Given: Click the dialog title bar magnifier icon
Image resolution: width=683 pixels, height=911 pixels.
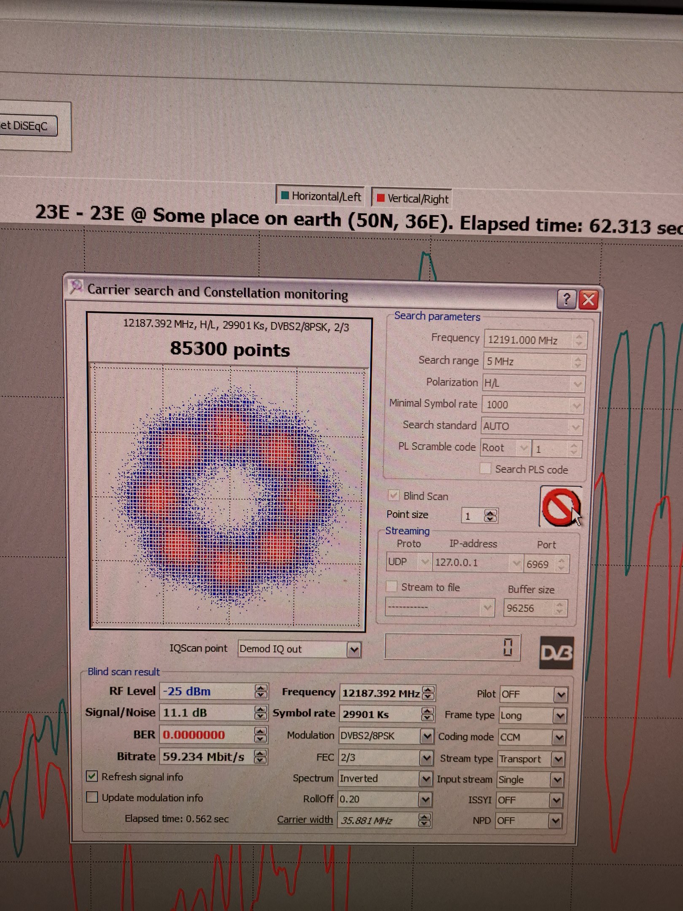Looking at the screenshot, I should (76, 288).
